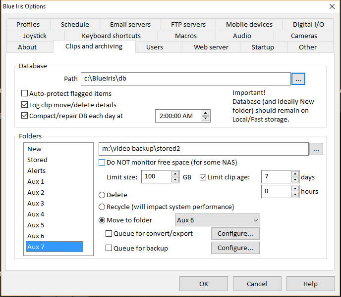341x297 pixels.
Task: Go to the Cameras tab
Action: [304, 36]
